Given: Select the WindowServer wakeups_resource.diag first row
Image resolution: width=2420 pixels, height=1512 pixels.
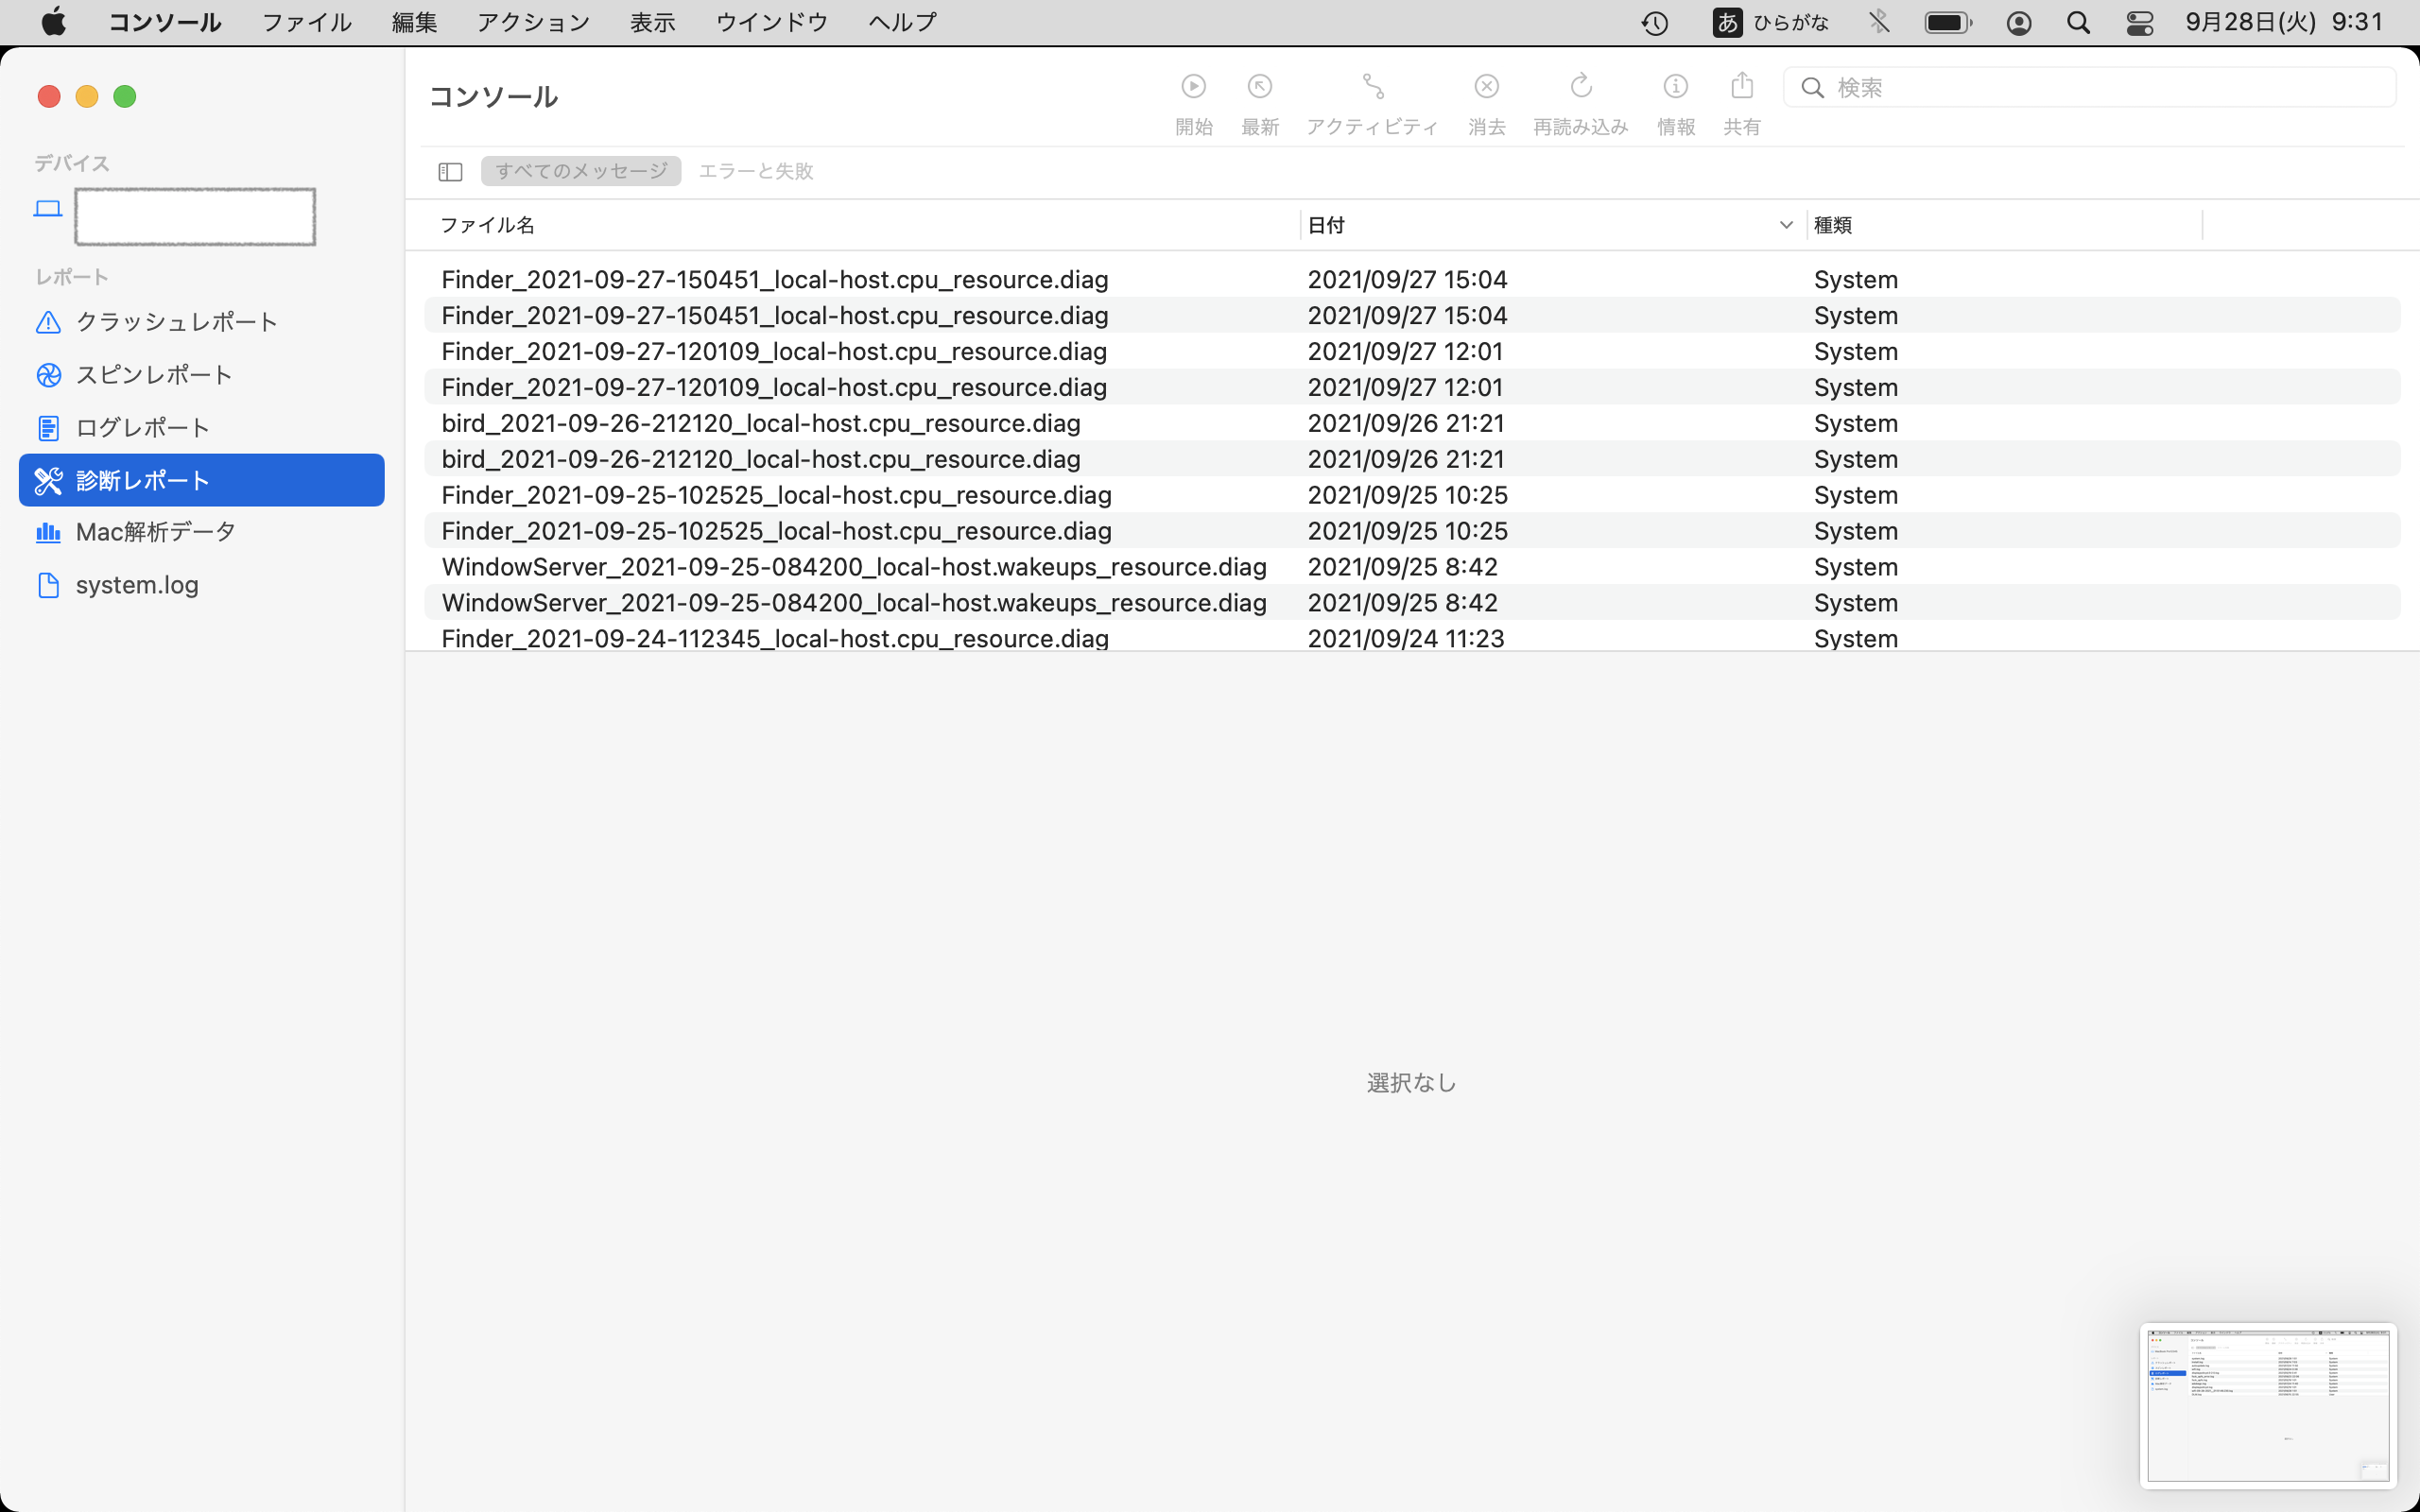Looking at the screenshot, I should click(x=854, y=567).
